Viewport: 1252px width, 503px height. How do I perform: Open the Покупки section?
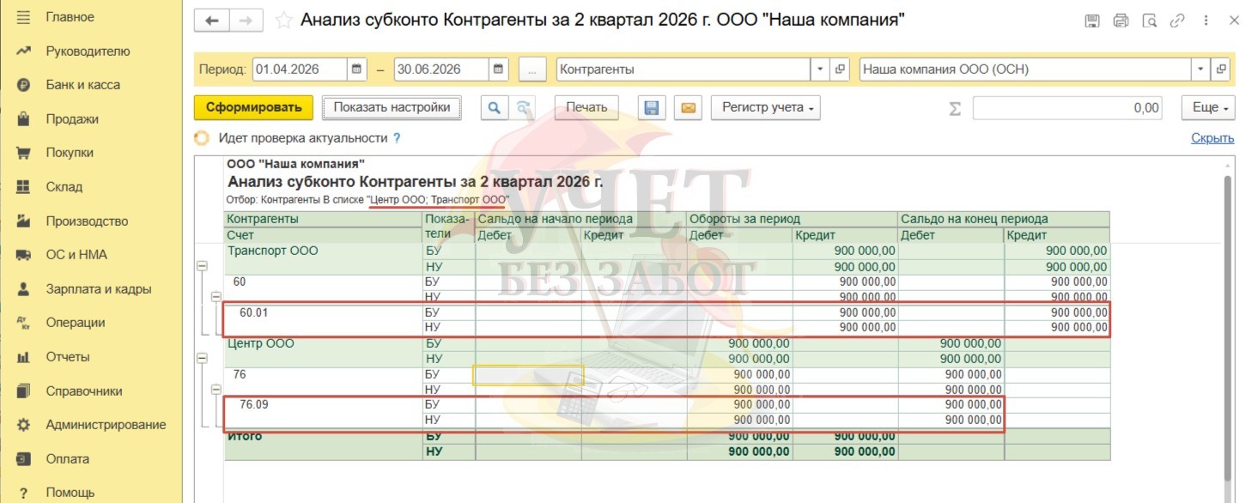[x=70, y=153]
